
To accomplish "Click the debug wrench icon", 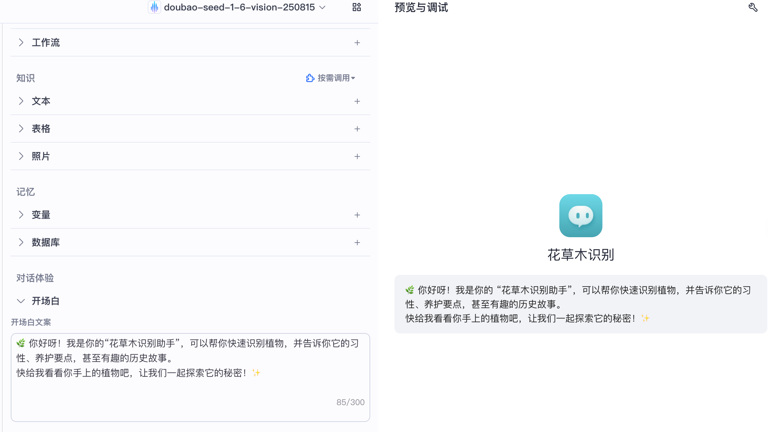I will 753,7.
